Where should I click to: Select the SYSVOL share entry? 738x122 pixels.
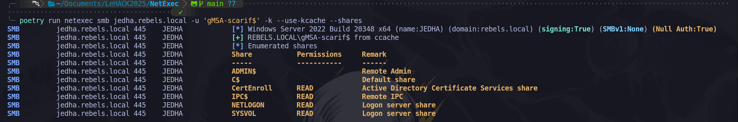tap(244, 114)
